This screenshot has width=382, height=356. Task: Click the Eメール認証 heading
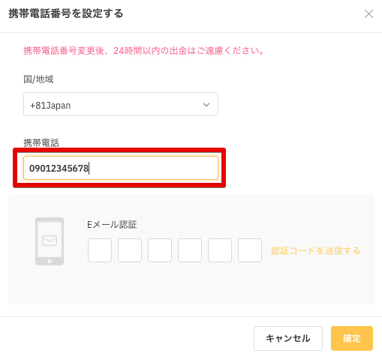(x=112, y=224)
